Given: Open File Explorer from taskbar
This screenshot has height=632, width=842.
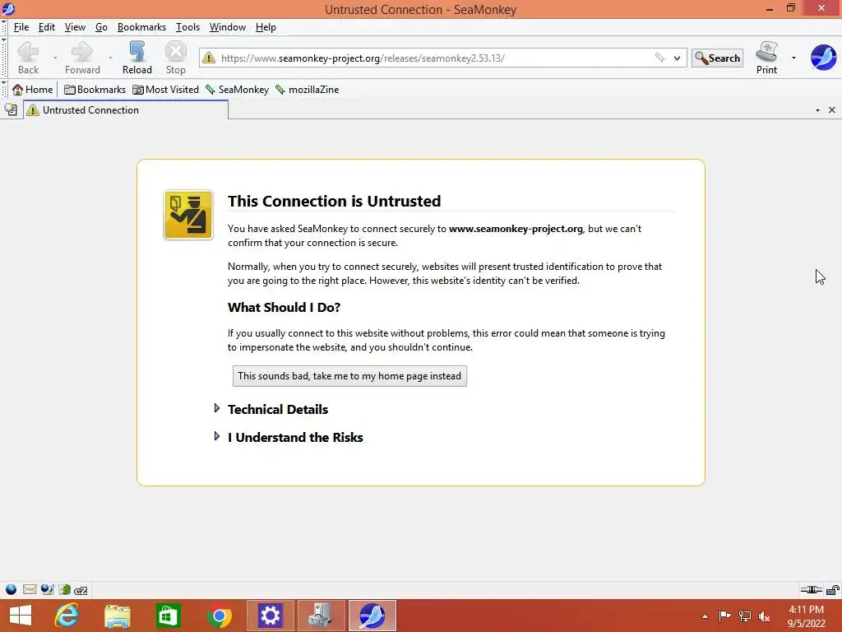Looking at the screenshot, I should [117, 616].
